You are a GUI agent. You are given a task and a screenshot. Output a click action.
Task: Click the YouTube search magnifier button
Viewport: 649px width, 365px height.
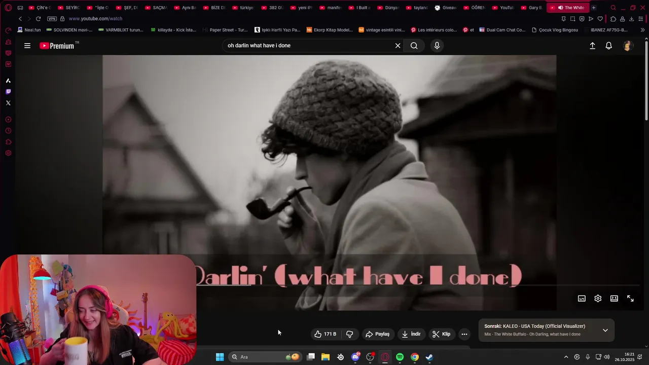click(x=414, y=46)
